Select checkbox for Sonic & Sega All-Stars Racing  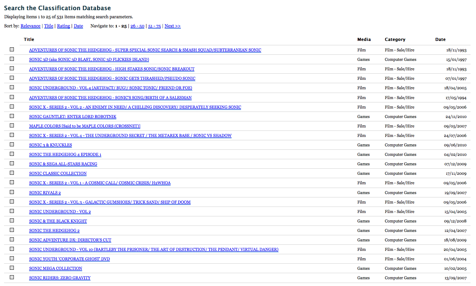coord(12,163)
